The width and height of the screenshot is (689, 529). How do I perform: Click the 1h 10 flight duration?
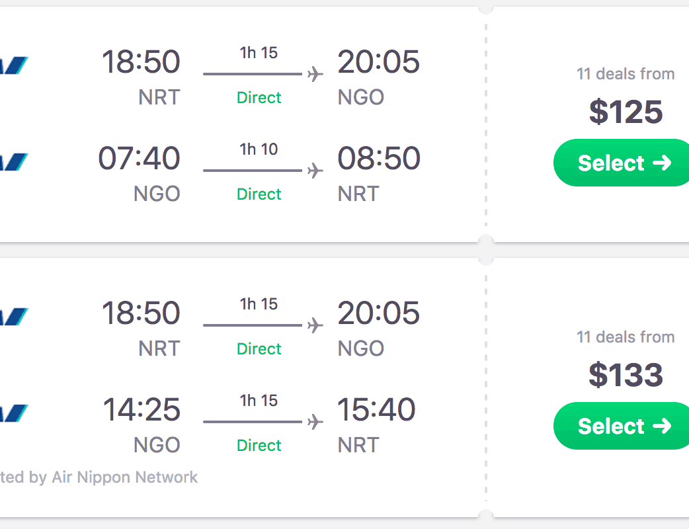259,149
